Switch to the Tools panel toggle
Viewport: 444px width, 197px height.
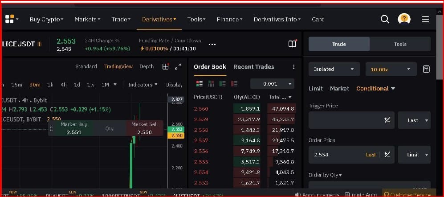400,44
